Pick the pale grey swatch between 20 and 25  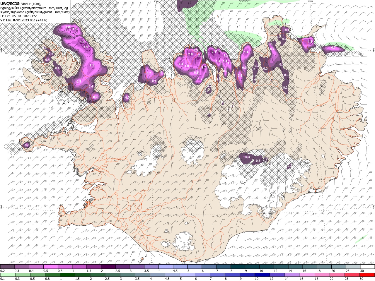click(x=339, y=267)
